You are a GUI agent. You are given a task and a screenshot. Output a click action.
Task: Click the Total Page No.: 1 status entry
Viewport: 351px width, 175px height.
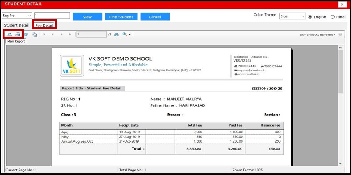click(133, 170)
